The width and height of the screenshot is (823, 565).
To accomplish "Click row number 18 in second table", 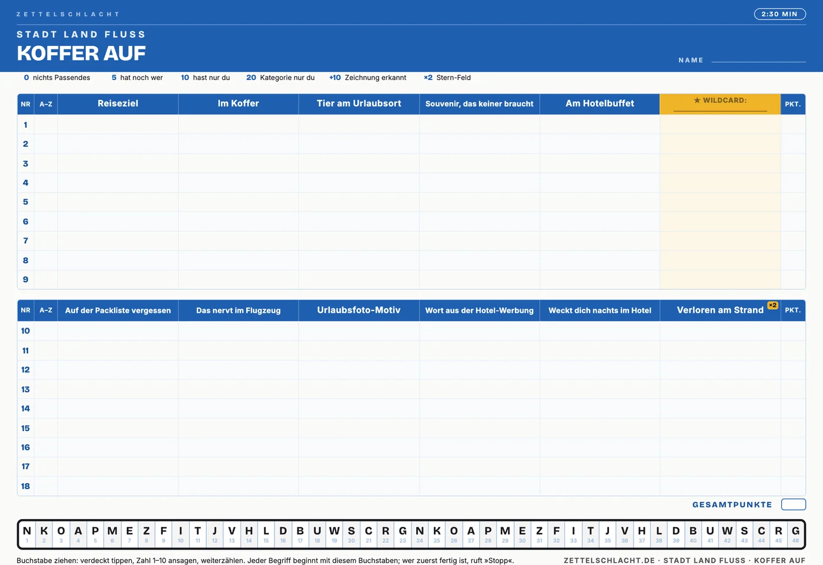I will tap(25, 486).
